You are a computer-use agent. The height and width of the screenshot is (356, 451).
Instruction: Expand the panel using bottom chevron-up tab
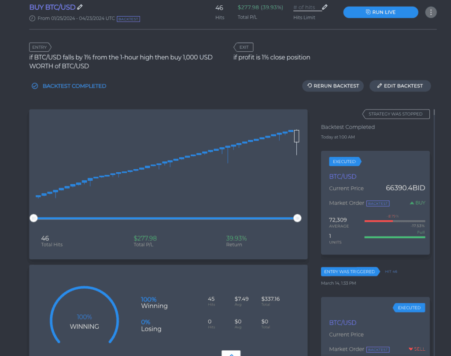point(231,353)
